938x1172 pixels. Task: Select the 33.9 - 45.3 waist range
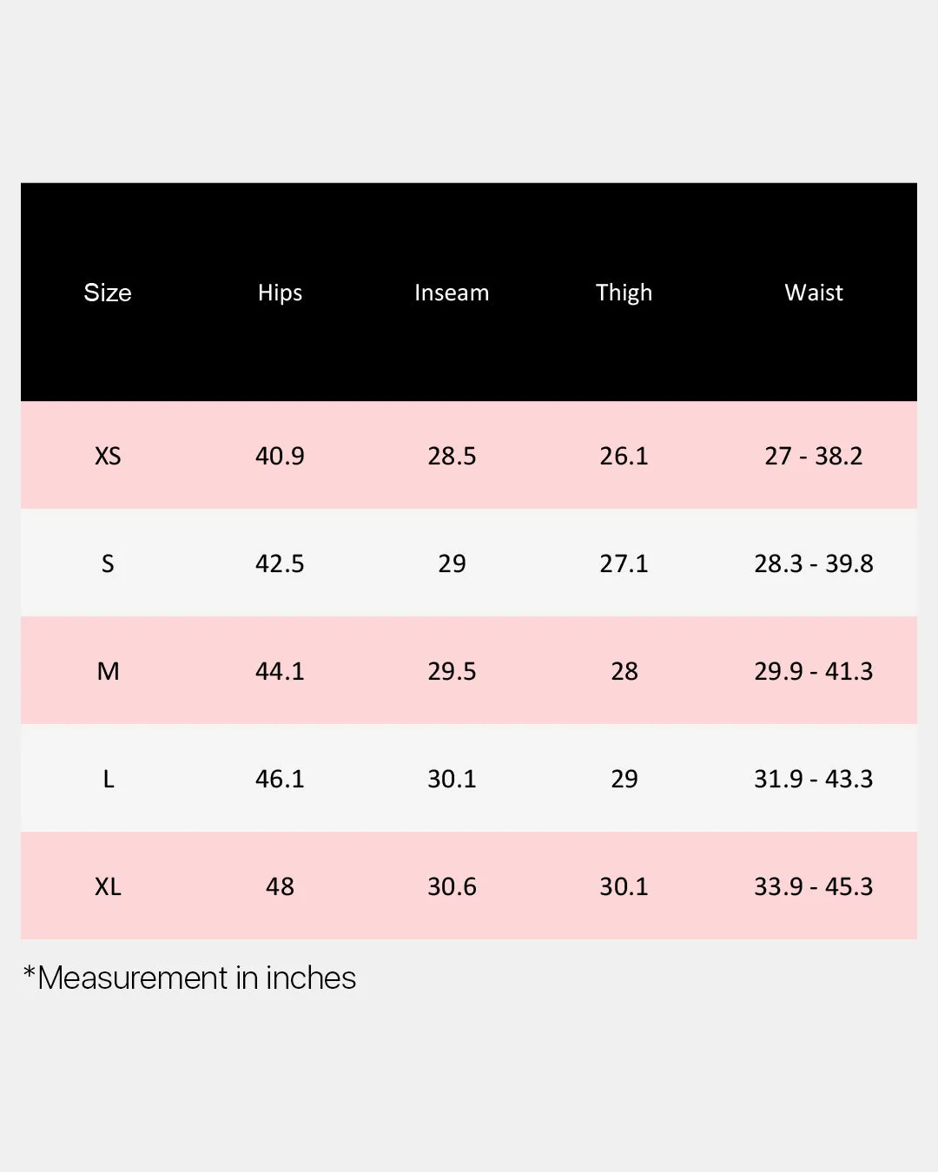pos(814,886)
